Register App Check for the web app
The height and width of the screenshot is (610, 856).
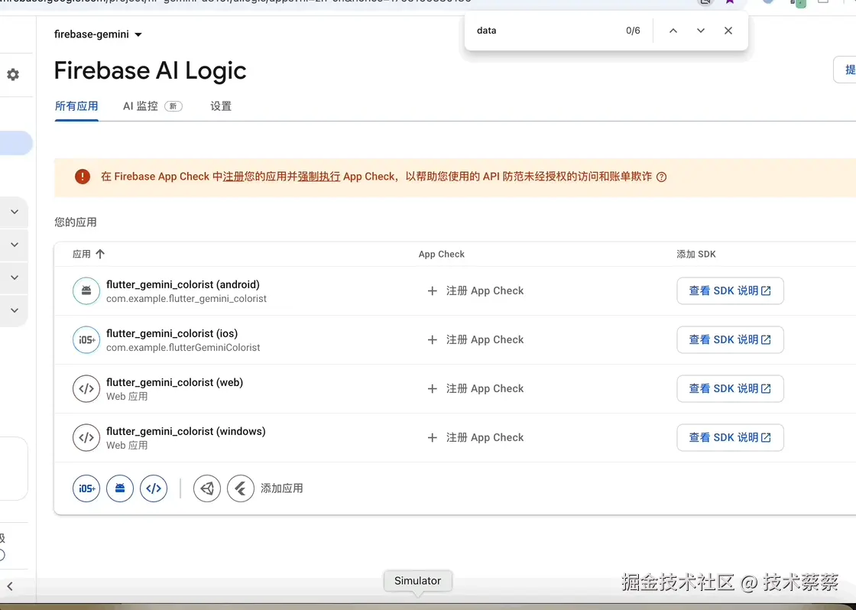click(475, 389)
